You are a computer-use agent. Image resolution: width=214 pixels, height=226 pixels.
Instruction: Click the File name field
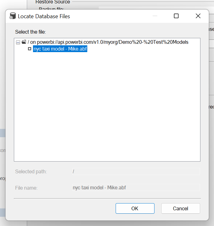tap(136, 187)
